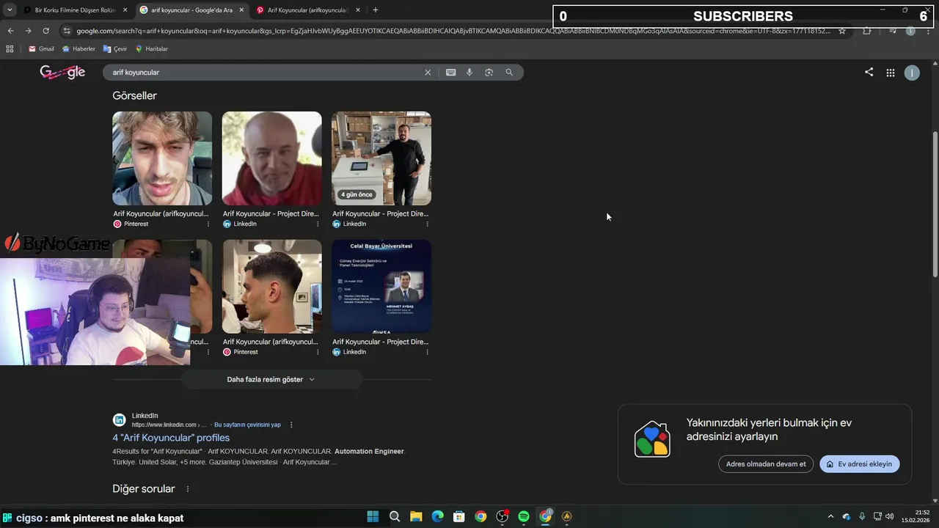This screenshot has width=939, height=528.
Task: Open OBS Studio from the taskbar
Action: click(x=503, y=516)
